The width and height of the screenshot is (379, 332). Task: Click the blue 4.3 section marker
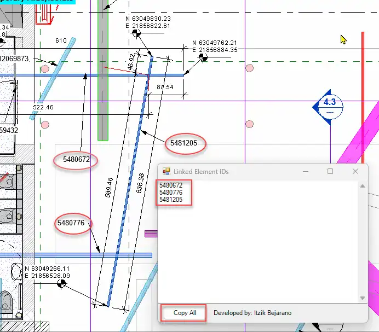click(x=329, y=106)
